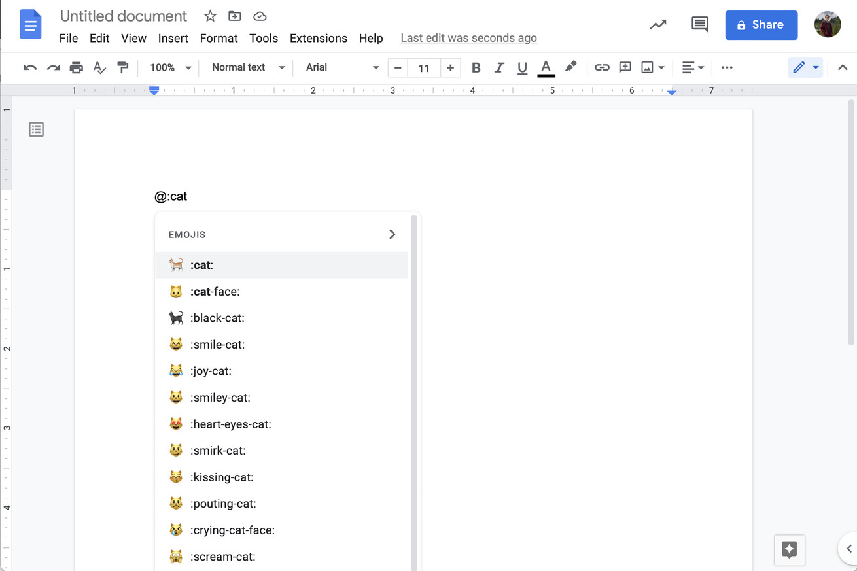View the activity dashboard trend icon
Screen dimensions: 857x571
657,25
